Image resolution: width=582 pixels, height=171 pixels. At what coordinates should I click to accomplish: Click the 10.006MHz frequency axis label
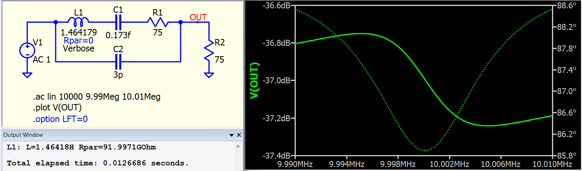point(501,164)
